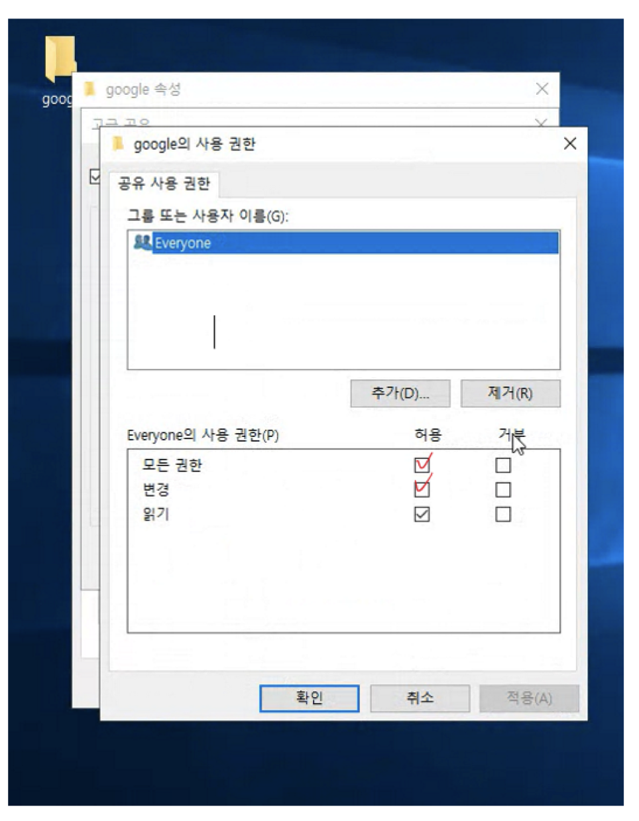The height and width of the screenshot is (821, 639).
Task: Toggle 모든 권한 allow checkbox
Action: (x=422, y=465)
